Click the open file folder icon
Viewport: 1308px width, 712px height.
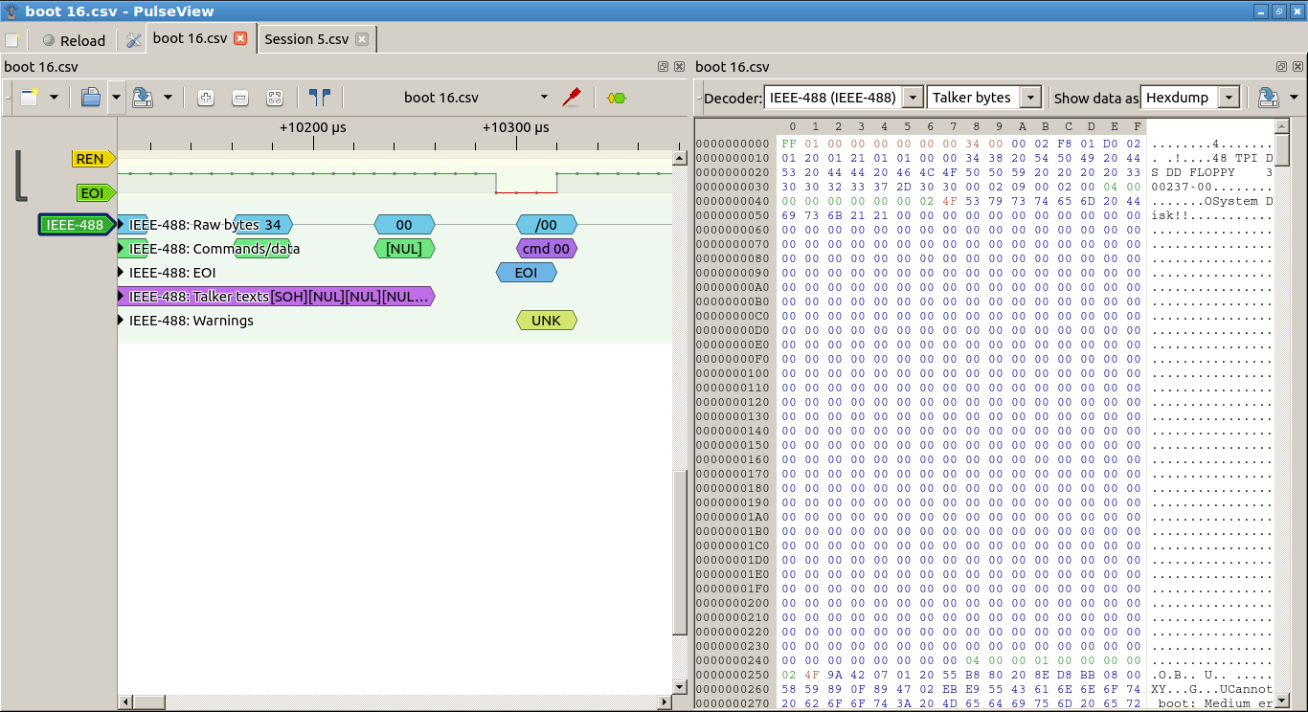91,98
